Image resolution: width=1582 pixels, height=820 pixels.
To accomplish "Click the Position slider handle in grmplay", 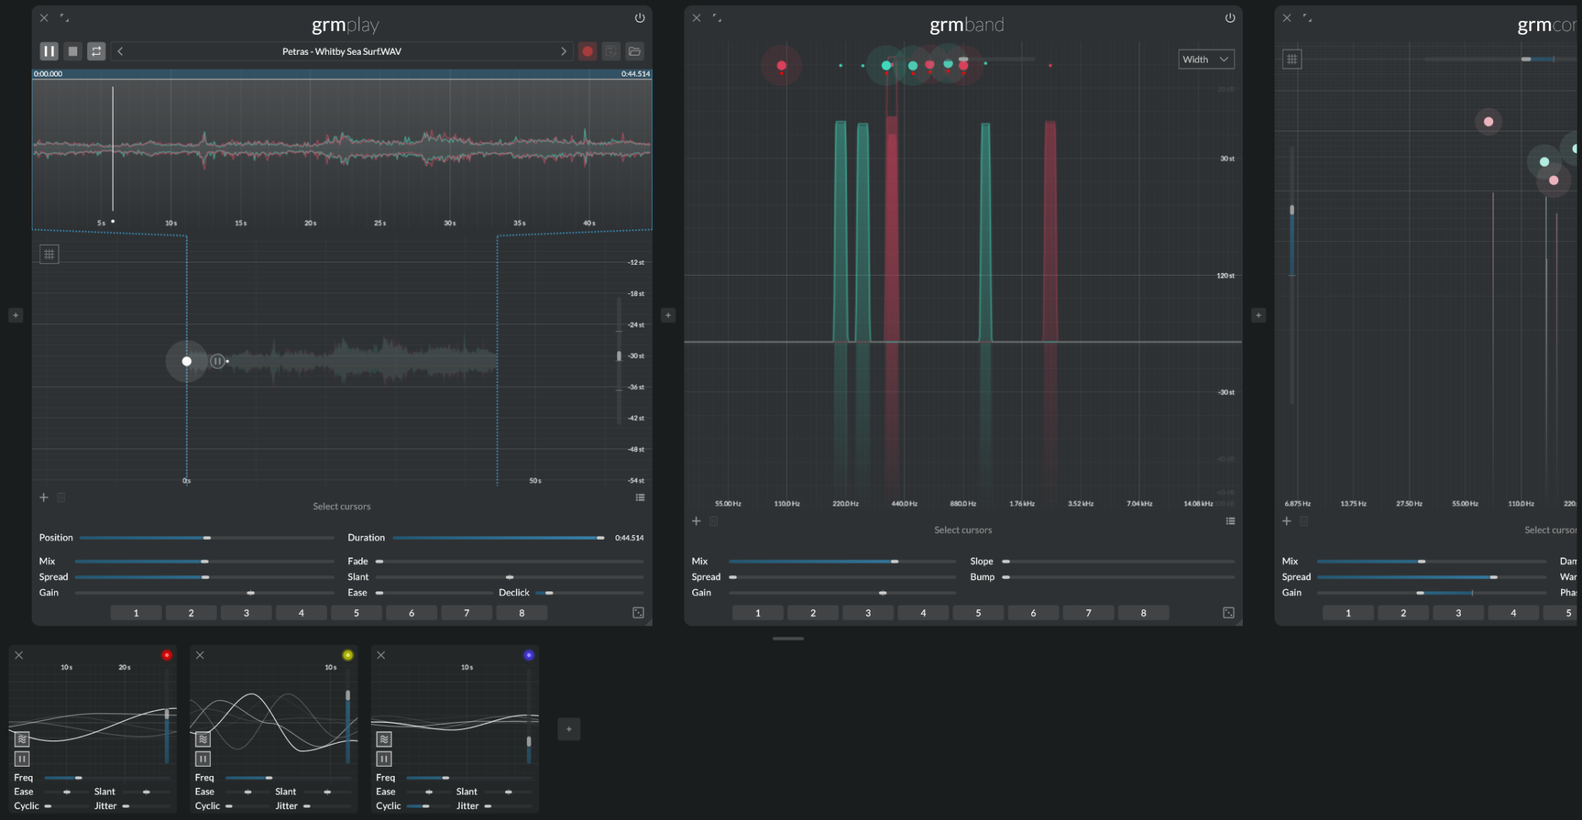I will tap(206, 537).
